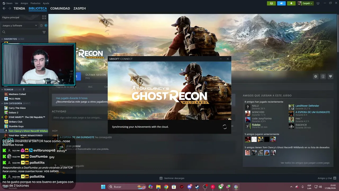Select the BIBLIOTECA tab
Image resolution: width=339 pixels, height=191 pixels.
pos(38,8)
